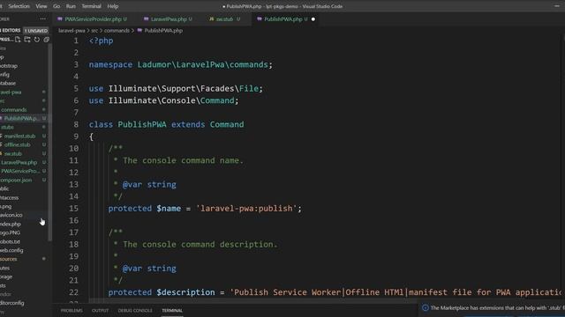Place cursor on 'laravel-pwa:publish' string
Image resolution: width=565 pixels, height=317 pixels.
(246, 209)
